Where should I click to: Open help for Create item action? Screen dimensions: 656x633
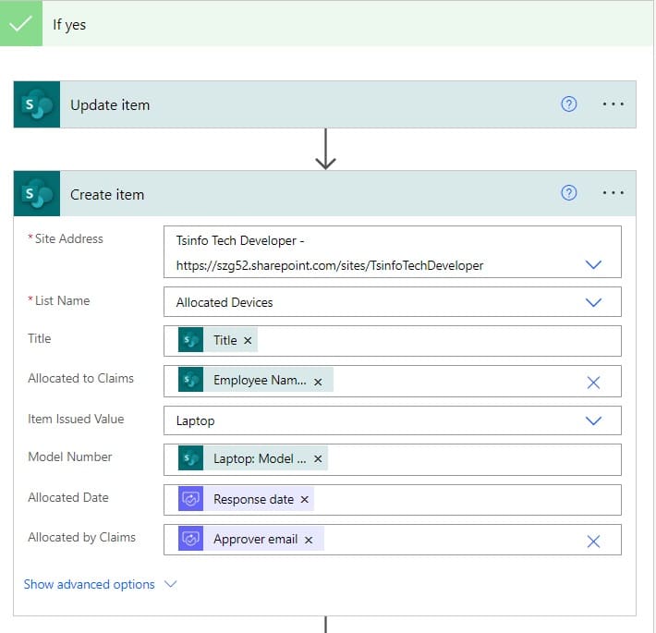pyautogui.click(x=568, y=193)
